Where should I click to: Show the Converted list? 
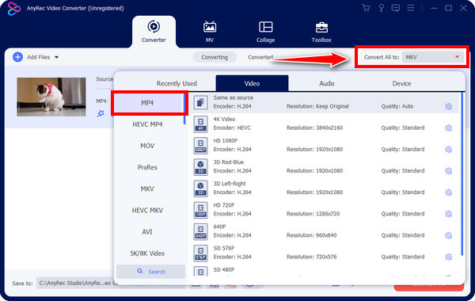pos(260,57)
